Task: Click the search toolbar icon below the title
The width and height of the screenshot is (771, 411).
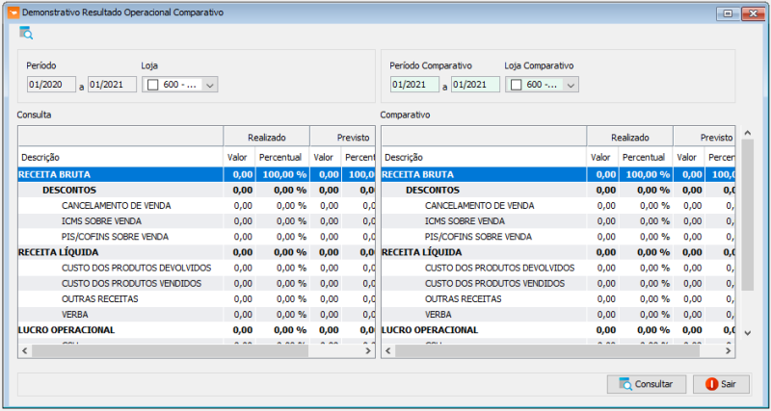Action: 26,33
